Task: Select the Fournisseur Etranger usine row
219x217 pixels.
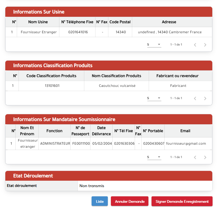Action: 39,32
